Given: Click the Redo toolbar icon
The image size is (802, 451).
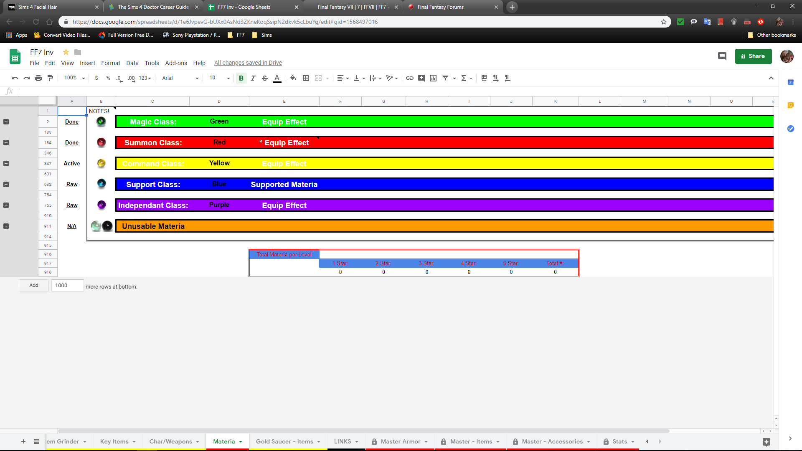Looking at the screenshot, I should pos(27,78).
